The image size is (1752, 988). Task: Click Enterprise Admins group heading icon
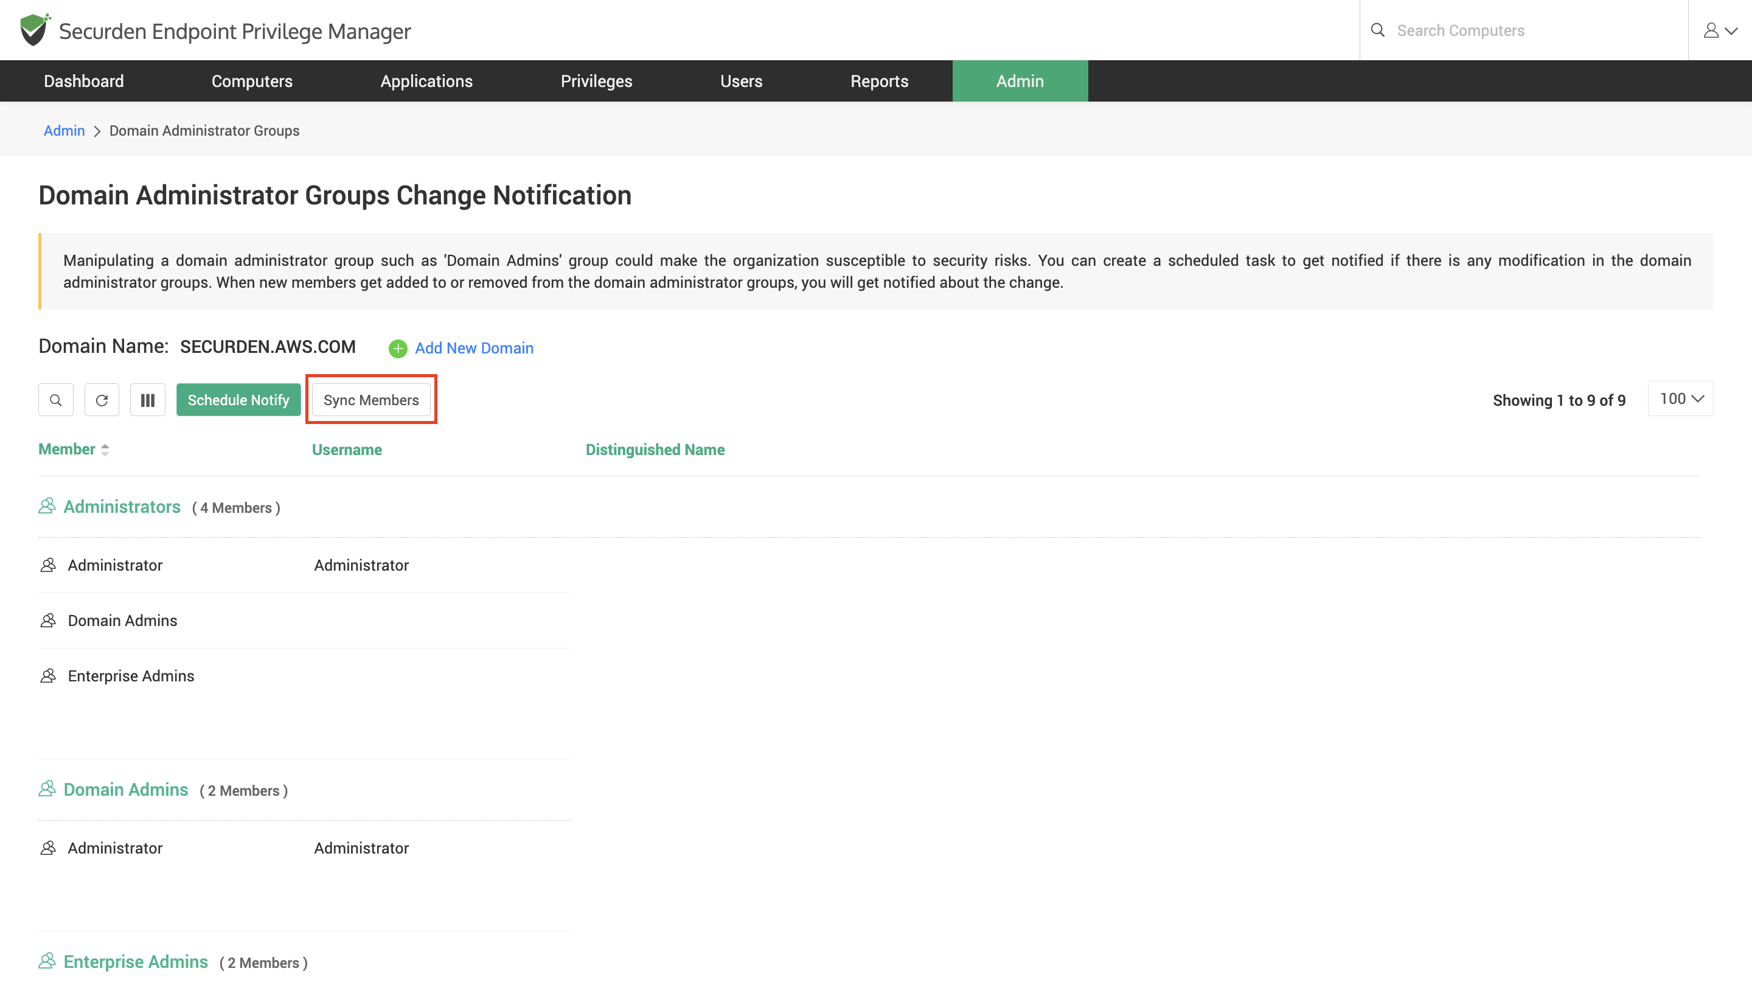[47, 961]
